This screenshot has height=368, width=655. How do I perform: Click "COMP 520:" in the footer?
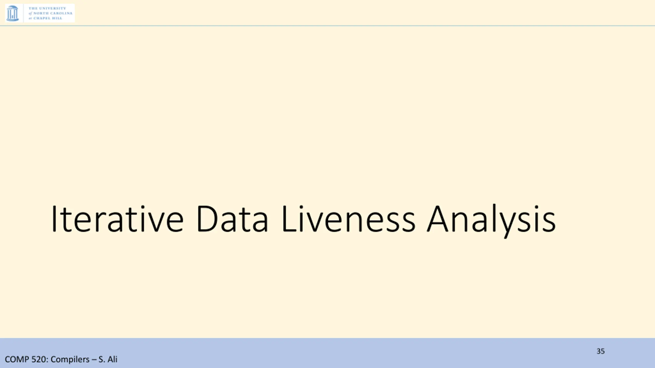(x=27, y=360)
